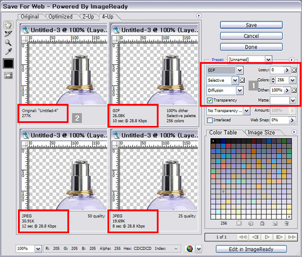The width and height of the screenshot is (302, 257).
Task: Toggle slices visibility button
Action: [8, 75]
